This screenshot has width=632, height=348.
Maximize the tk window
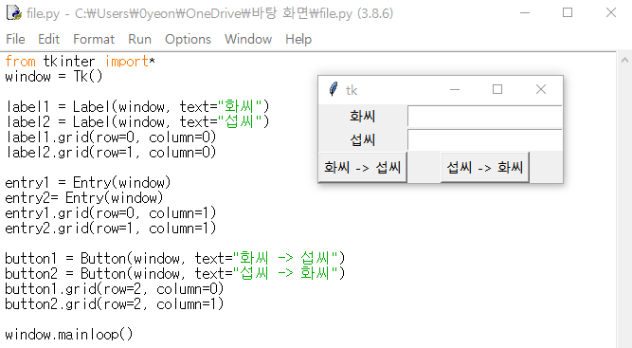click(x=497, y=89)
